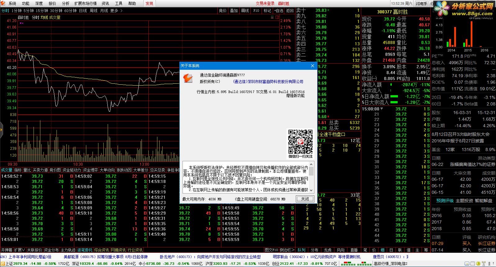Select the 大单动向 indicator tab
The height and width of the screenshot is (267, 496).
107,170
